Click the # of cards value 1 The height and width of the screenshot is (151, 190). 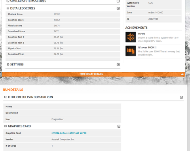click(52, 146)
